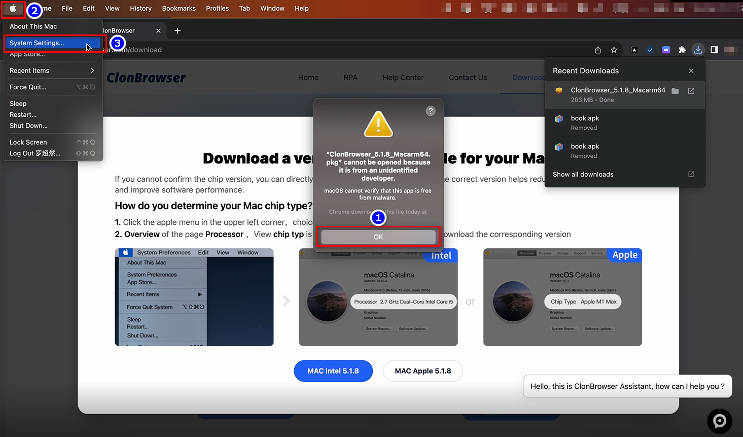Open the Help menu
This screenshot has width=743, height=437.
point(301,9)
